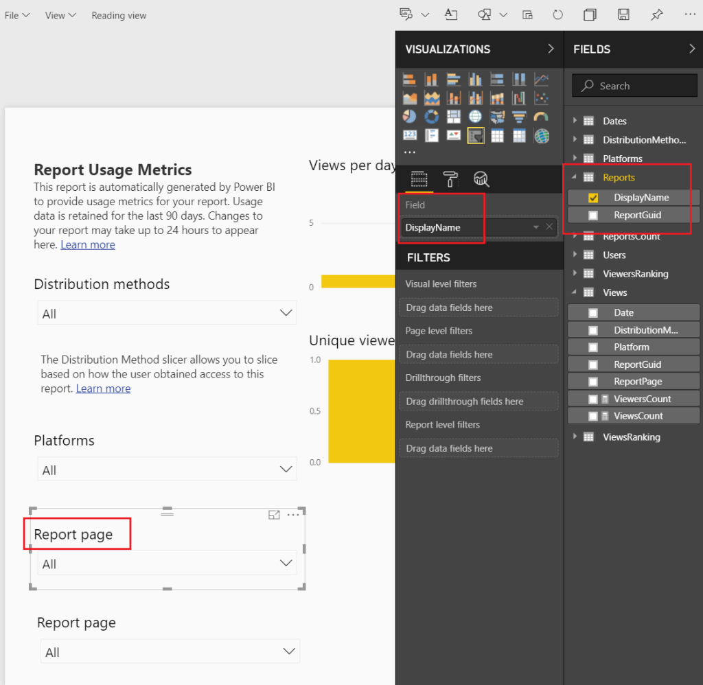Pick the gauge visualization icon

coord(541,115)
